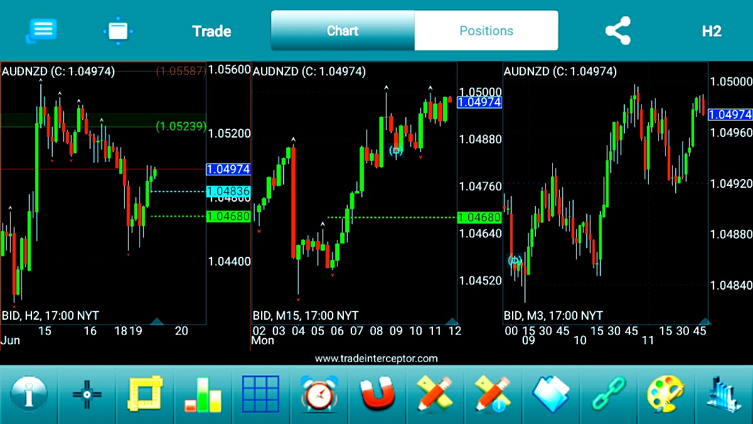Viewport: 753px width, 424px height.
Task: Click the 1.04974 price label on H2 chart
Action: (x=228, y=170)
